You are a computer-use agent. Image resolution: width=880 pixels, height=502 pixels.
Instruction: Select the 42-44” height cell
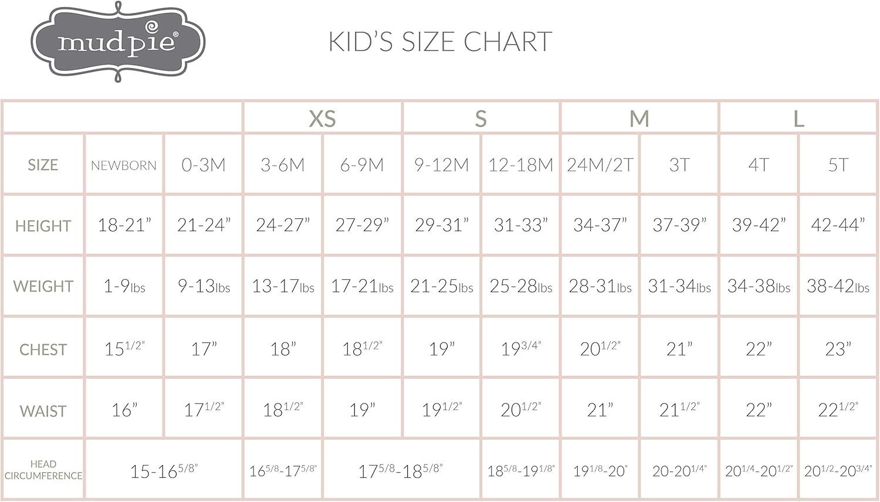pyautogui.click(x=838, y=225)
